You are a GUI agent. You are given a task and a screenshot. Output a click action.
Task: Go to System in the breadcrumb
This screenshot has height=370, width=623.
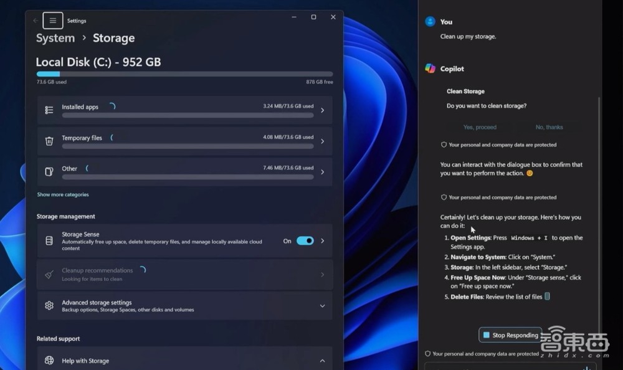pyautogui.click(x=55, y=38)
